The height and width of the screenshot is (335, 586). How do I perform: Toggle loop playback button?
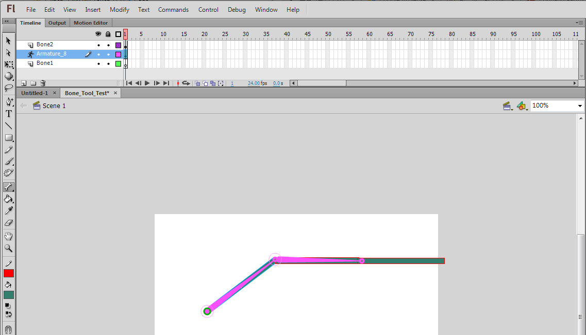click(186, 83)
